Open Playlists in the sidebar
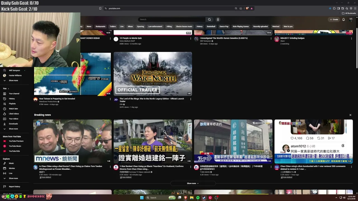Viewport: 358px width, 201px height. click(x=12, y=104)
